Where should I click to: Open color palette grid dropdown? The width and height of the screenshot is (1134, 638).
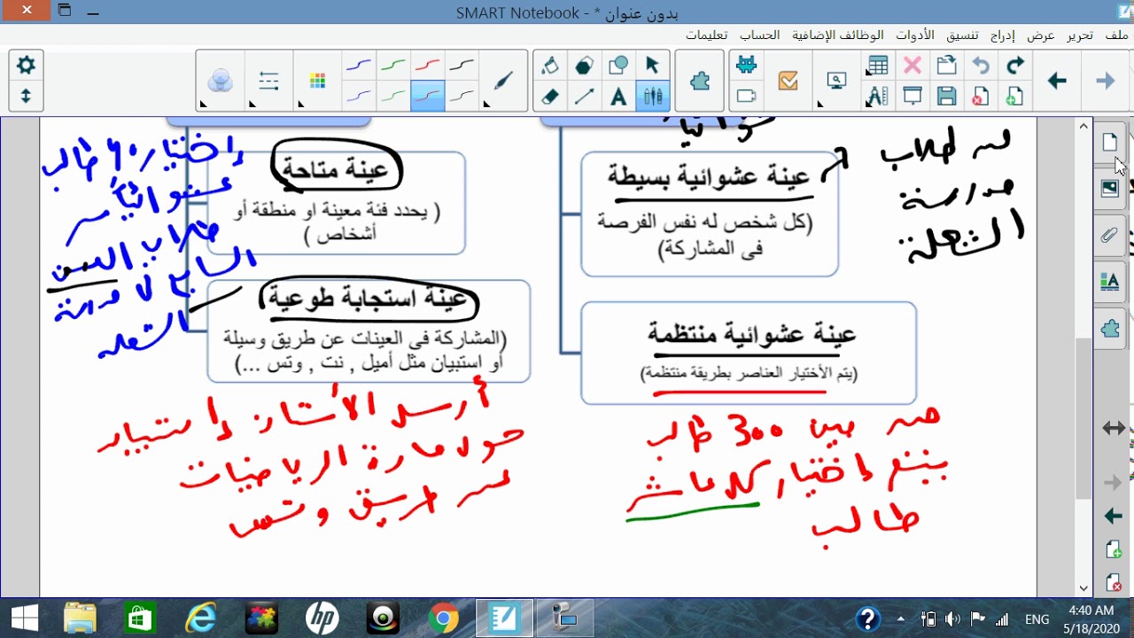click(317, 82)
